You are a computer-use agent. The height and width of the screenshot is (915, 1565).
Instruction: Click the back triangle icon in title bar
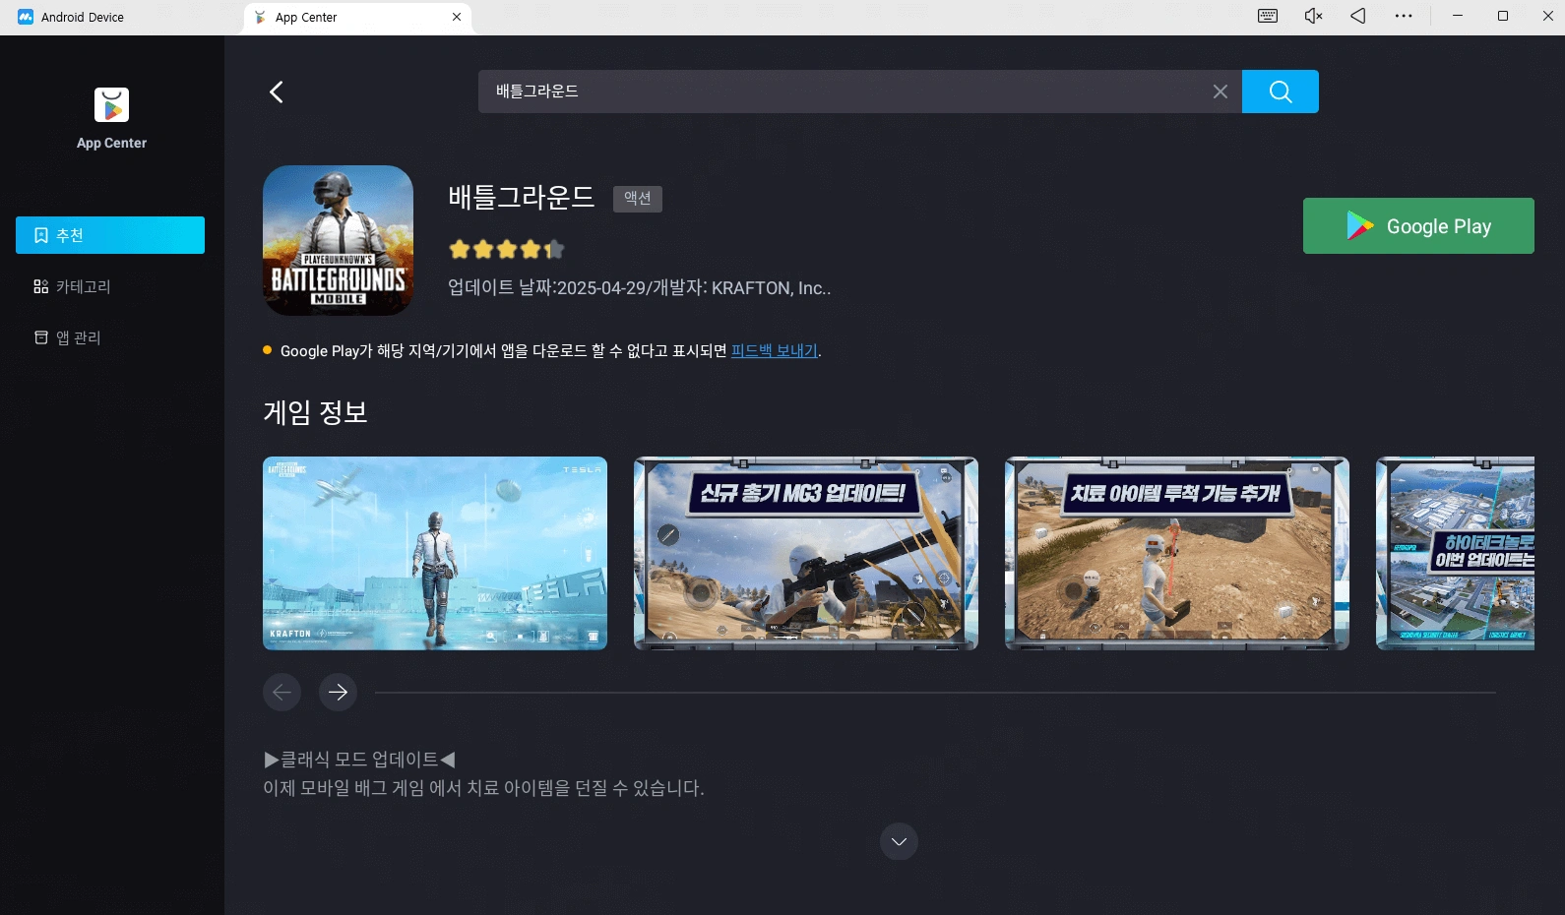tap(1358, 16)
